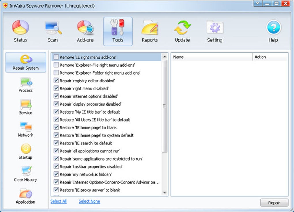
Task: Click the list scrollbar up arrow
Action: pos(165,56)
